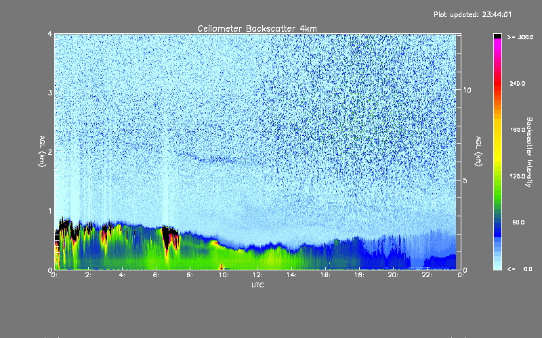The height and width of the screenshot is (338, 542).
Task: Click the "8:" tick on UTC axis
Action: (190, 275)
